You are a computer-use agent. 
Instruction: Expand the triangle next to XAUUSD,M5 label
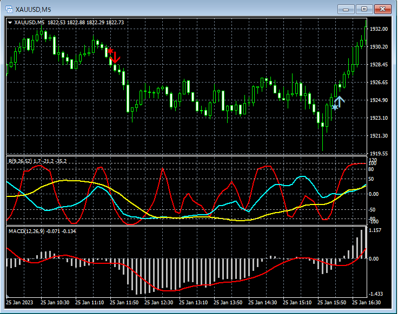coord(11,22)
